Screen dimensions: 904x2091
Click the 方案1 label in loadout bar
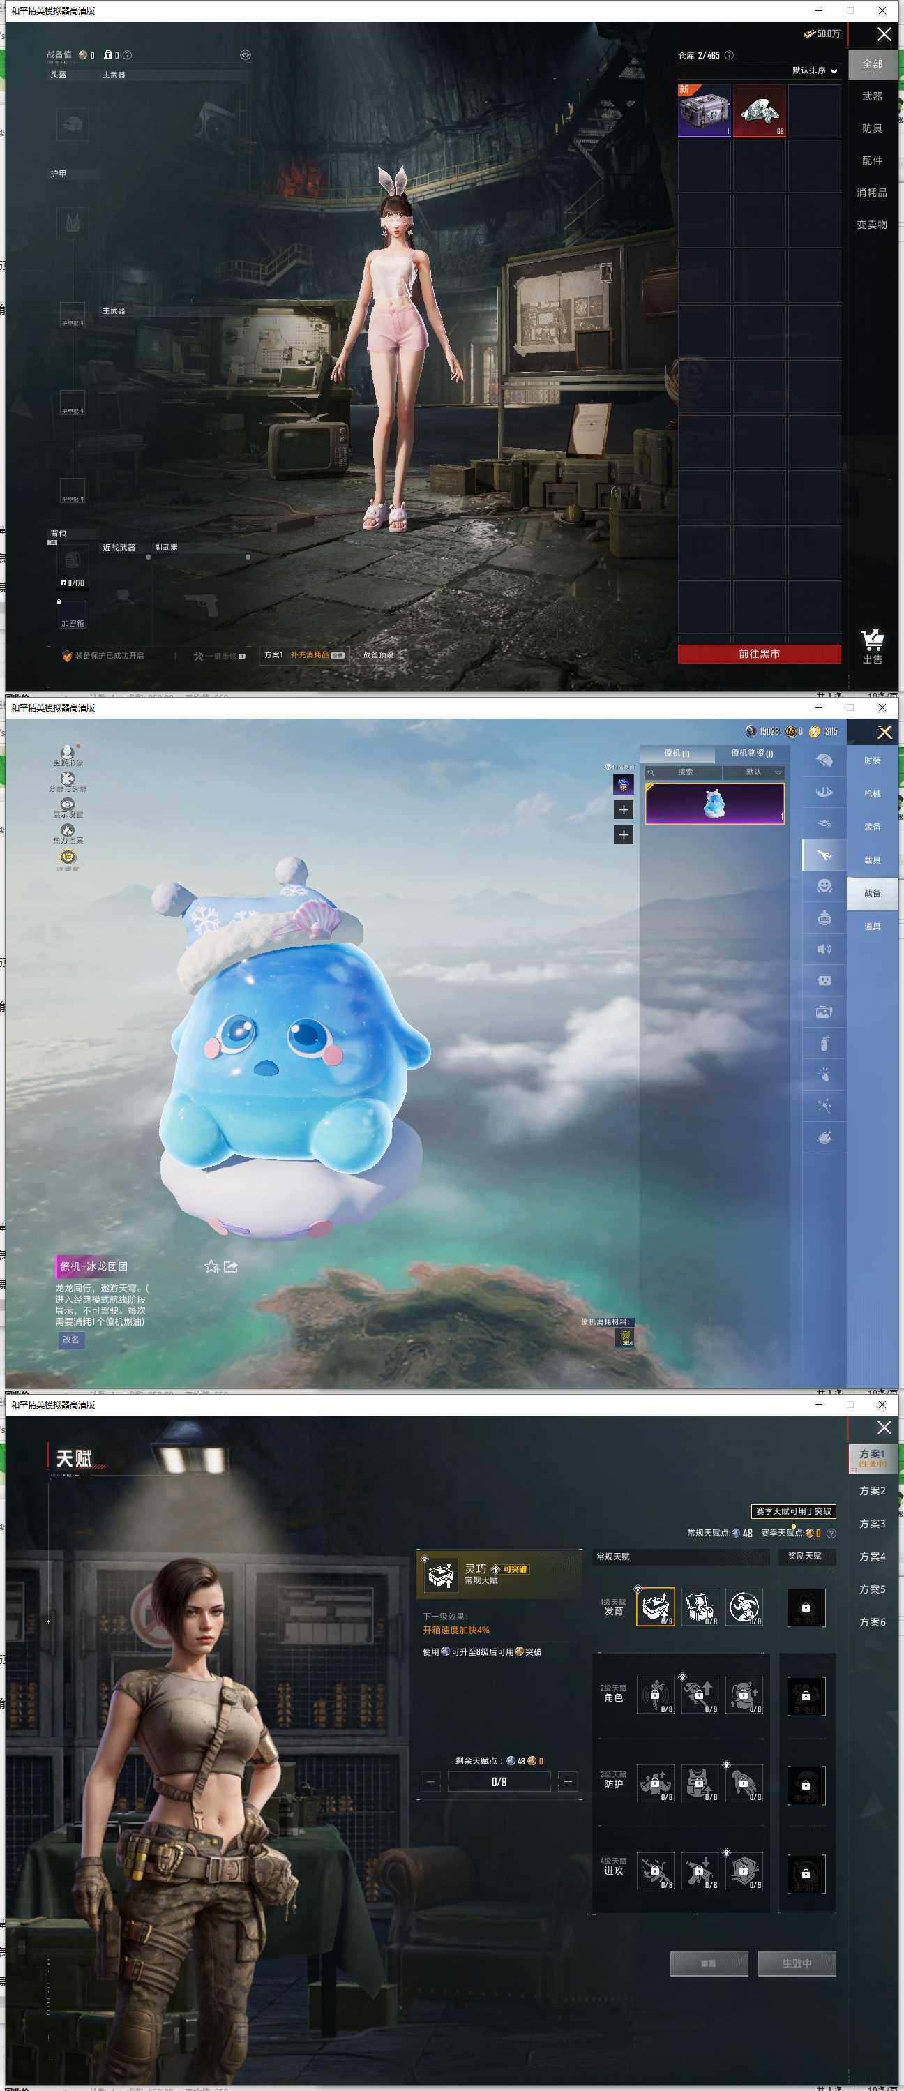click(x=273, y=655)
